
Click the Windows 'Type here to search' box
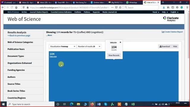tap(31, 104)
